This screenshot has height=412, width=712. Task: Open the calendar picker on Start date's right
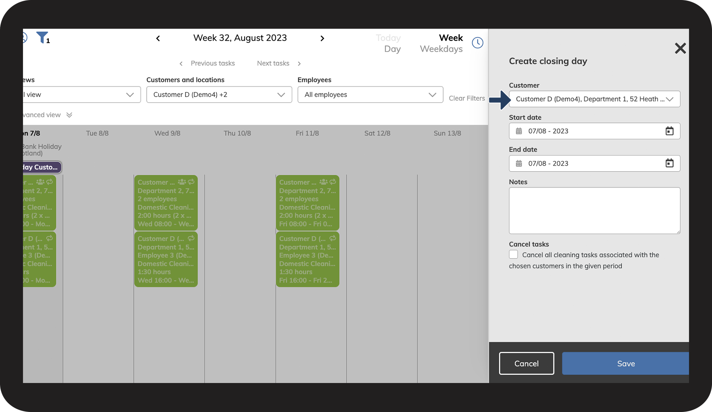669,131
